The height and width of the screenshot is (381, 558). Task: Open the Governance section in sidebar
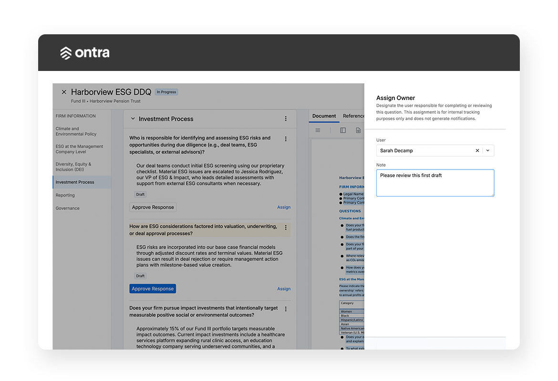click(x=67, y=208)
